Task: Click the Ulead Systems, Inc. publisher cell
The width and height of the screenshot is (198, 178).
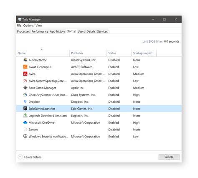Action: [x=84, y=60]
